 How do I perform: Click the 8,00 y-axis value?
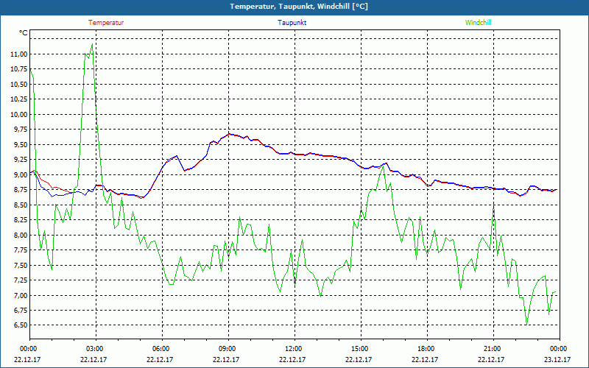(x=21, y=235)
